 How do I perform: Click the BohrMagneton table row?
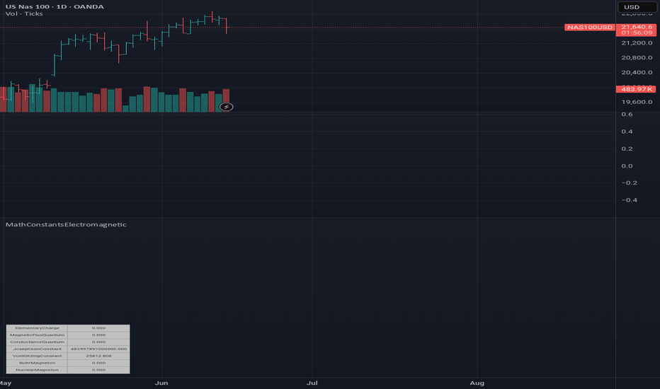click(68, 363)
